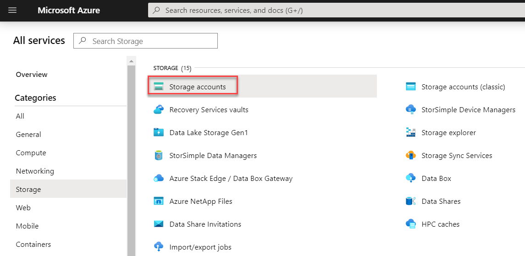Open the Data Shares service
The width and height of the screenshot is (525, 256).
(x=441, y=201)
